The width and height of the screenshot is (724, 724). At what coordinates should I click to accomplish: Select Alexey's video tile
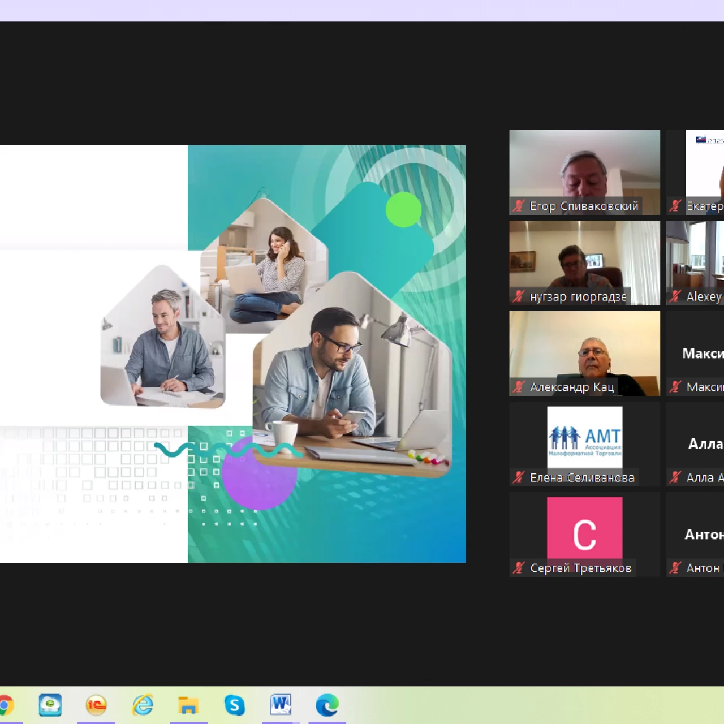(x=695, y=263)
